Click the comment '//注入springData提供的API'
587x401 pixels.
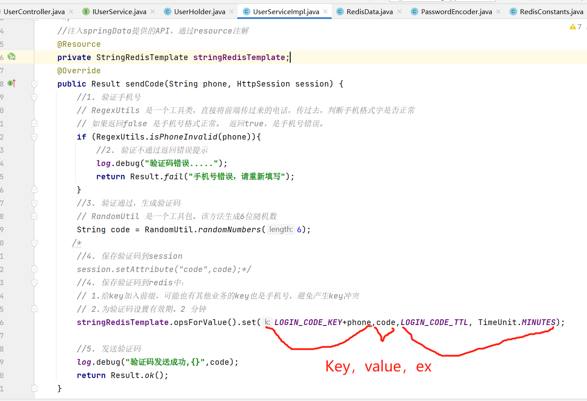pos(153,31)
